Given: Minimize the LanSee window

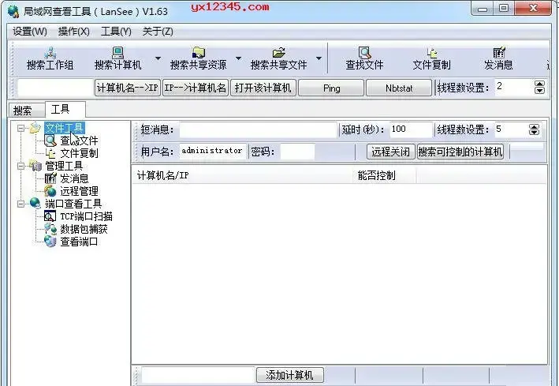Looking at the screenshot, I should point(483,8).
